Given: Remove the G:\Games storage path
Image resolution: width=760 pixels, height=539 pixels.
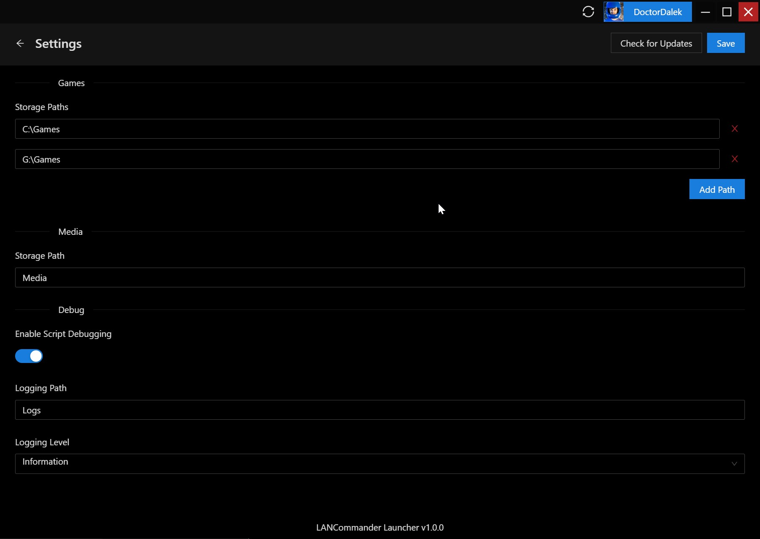Looking at the screenshot, I should pyautogui.click(x=734, y=159).
